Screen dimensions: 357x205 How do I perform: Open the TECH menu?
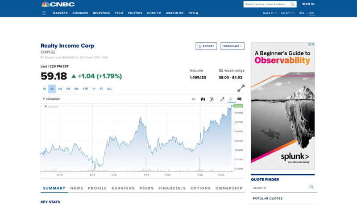click(119, 13)
